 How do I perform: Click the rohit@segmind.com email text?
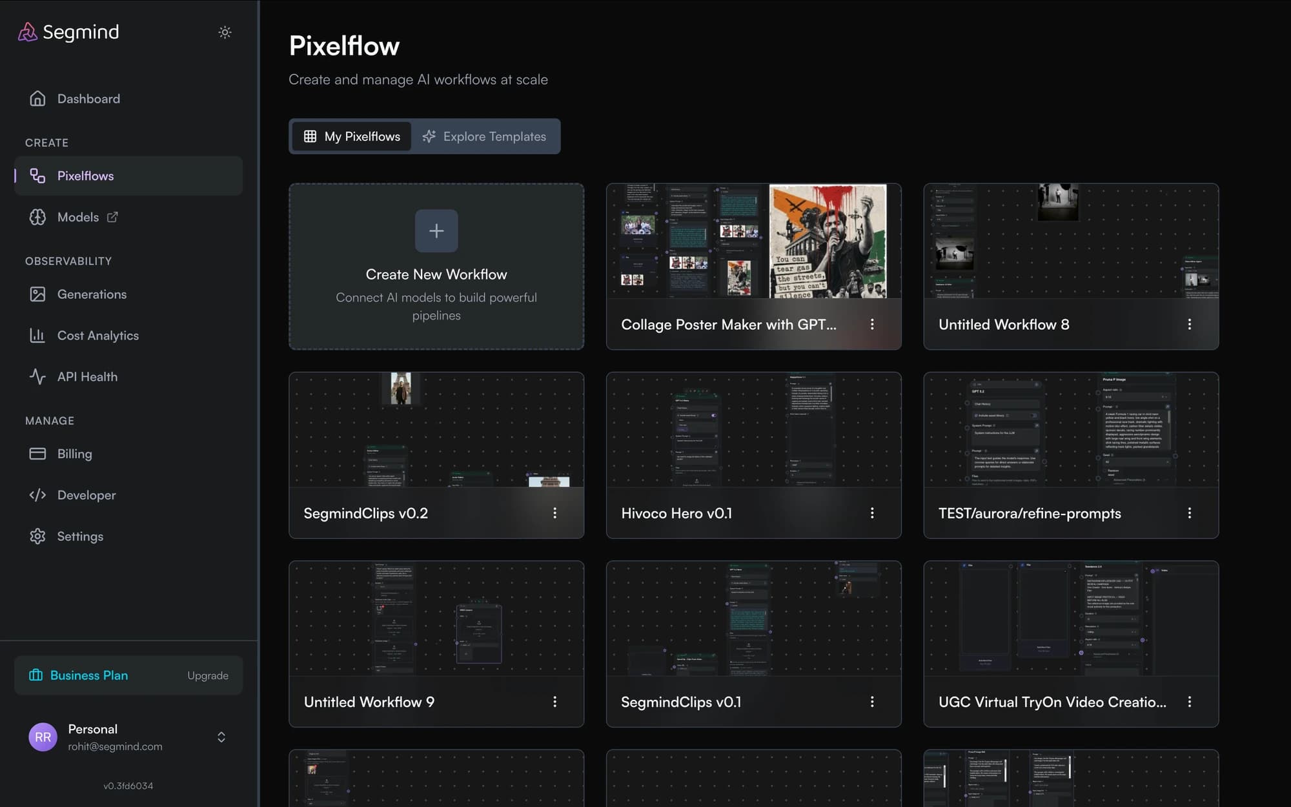click(x=115, y=746)
